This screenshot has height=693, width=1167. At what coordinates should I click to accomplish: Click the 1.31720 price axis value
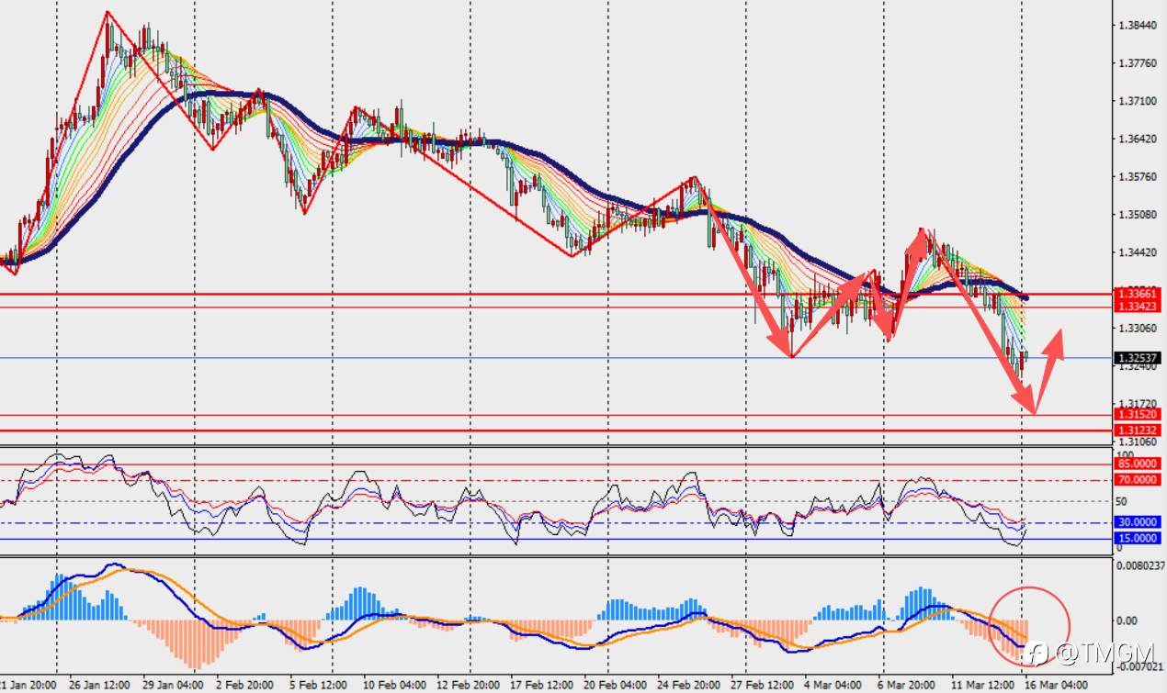click(x=1138, y=404)
